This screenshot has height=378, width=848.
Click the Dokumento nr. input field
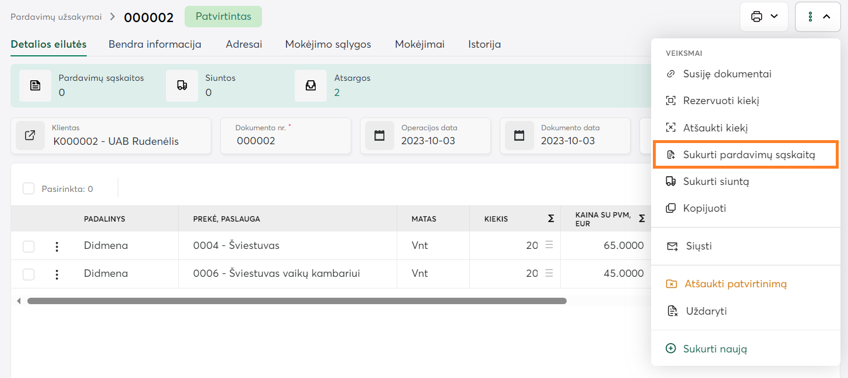(285, 141)
